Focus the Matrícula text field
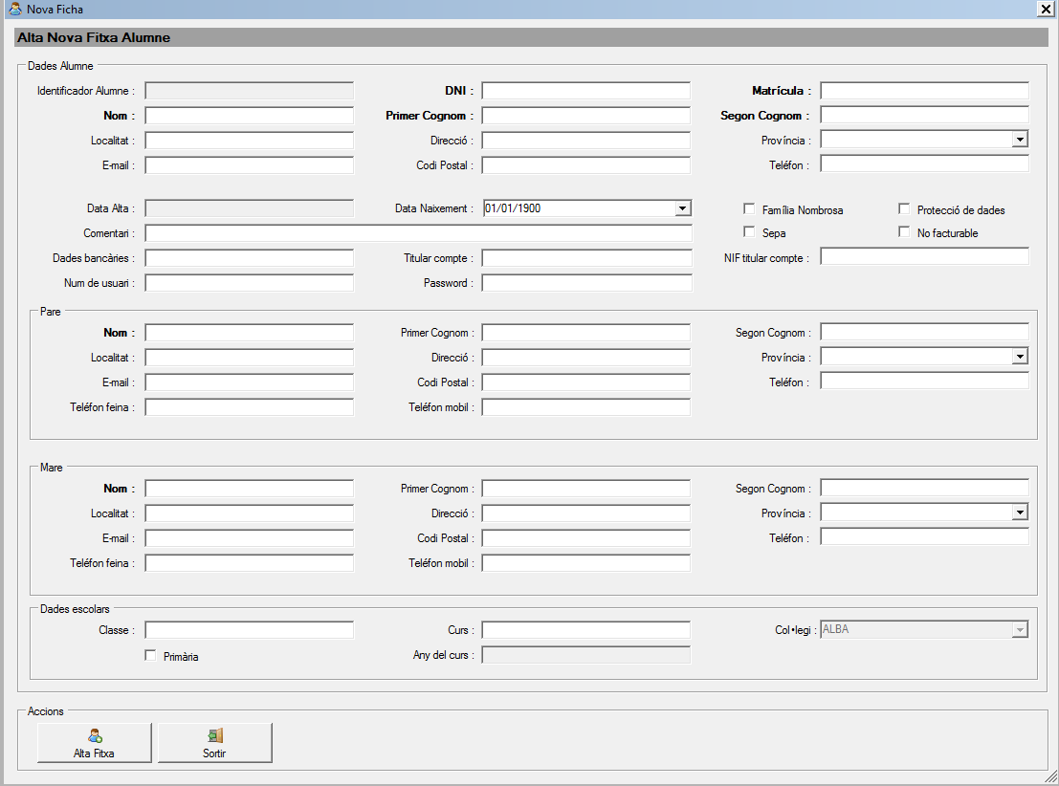 pyautogui.click(x=924, y=91)
